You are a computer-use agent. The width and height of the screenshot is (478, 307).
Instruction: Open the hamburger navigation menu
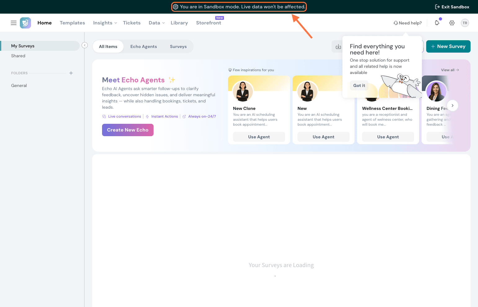(14, 23)
